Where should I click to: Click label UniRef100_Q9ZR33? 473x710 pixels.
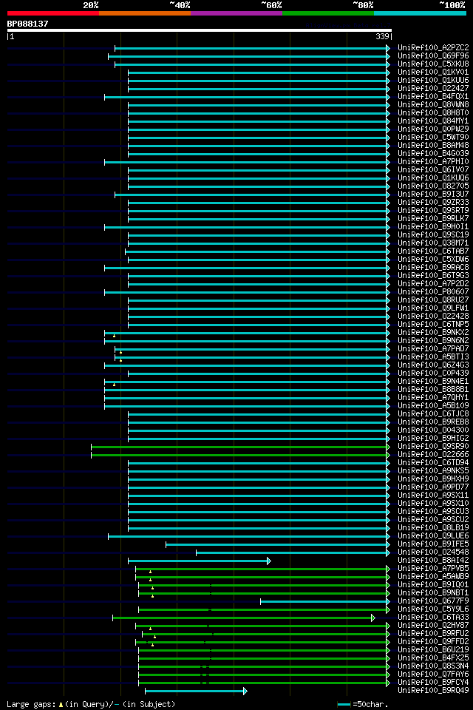tap(433, 203)
